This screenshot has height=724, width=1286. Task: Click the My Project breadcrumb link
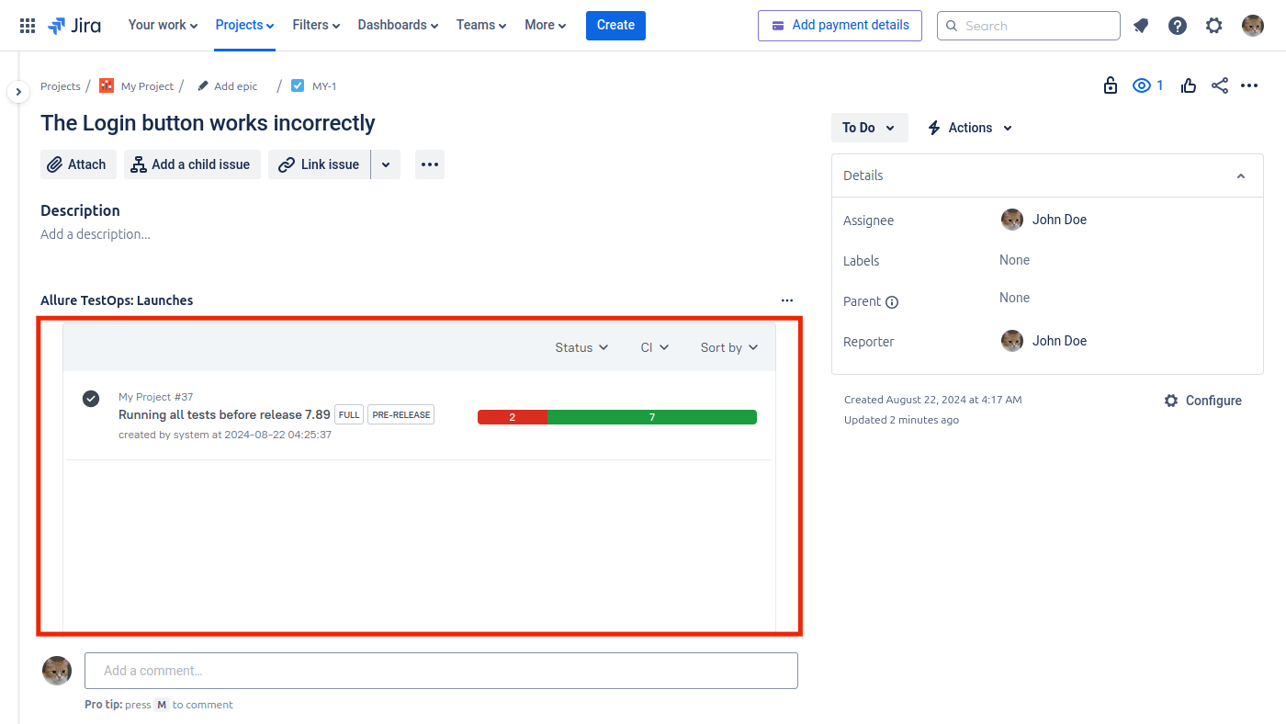(x=147, y=86)
